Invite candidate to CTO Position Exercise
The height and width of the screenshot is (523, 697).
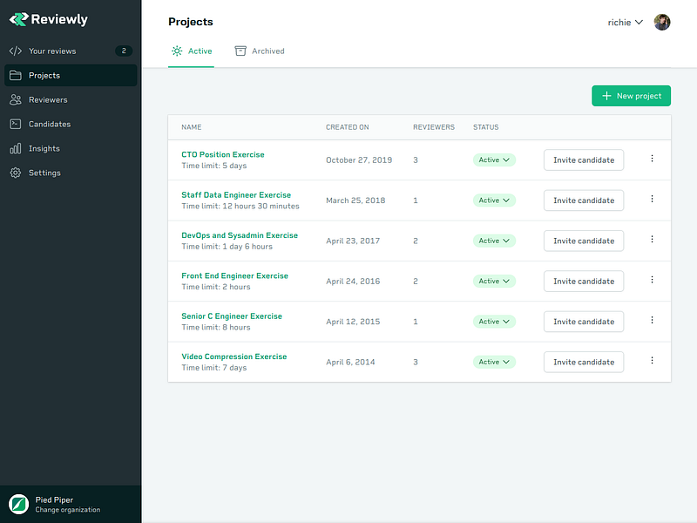[584, 160]
